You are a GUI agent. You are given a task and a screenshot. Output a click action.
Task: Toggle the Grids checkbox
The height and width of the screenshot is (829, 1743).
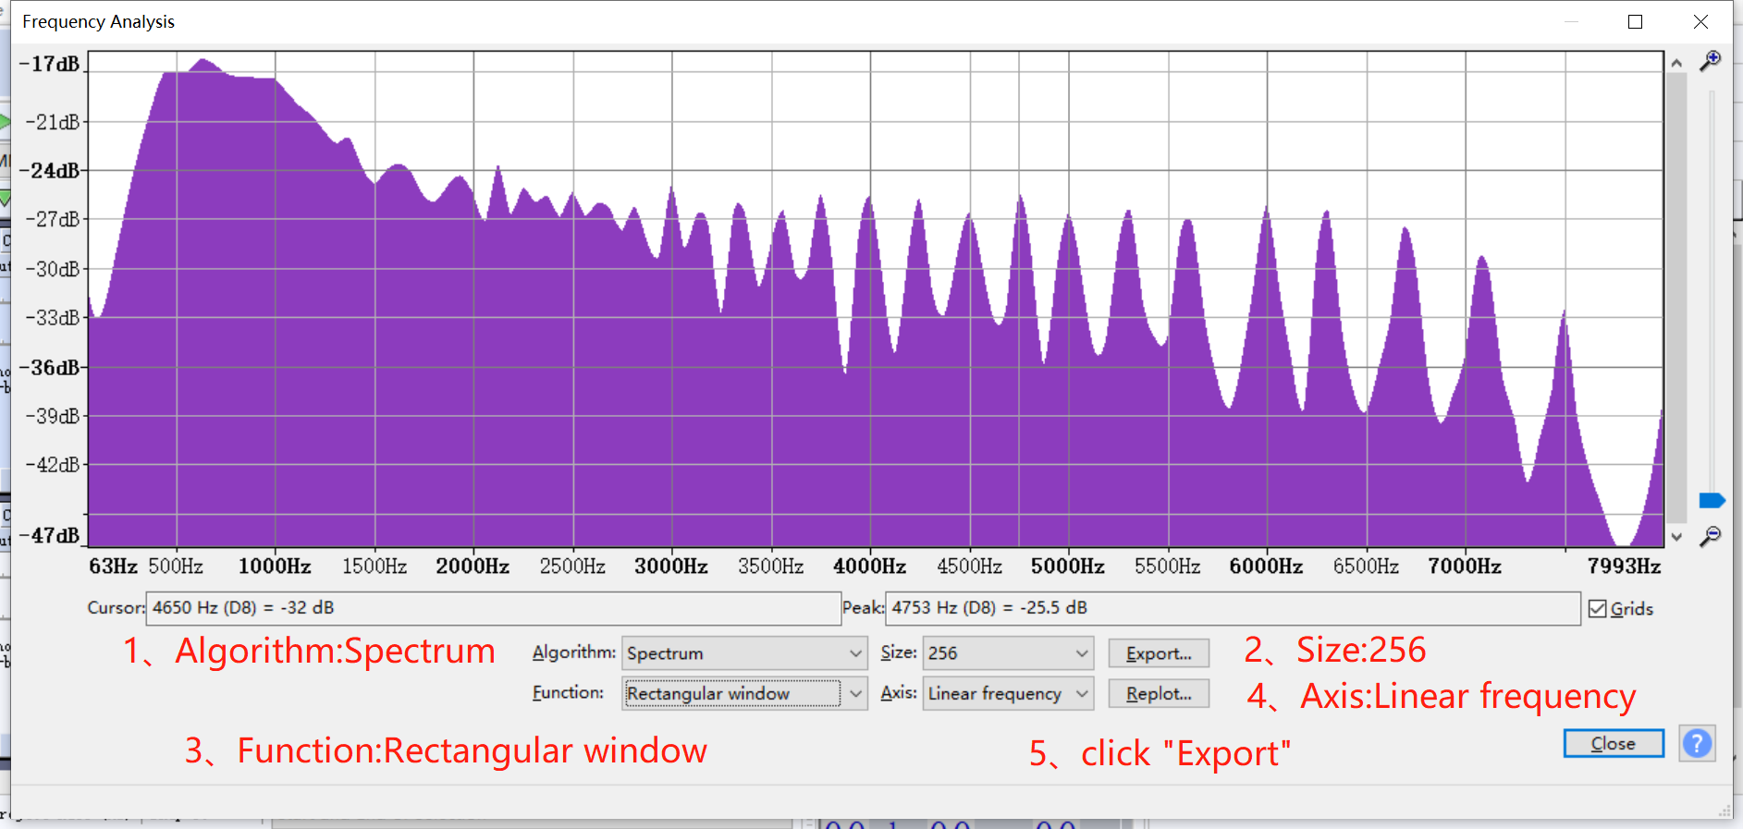coord(1598,609)
